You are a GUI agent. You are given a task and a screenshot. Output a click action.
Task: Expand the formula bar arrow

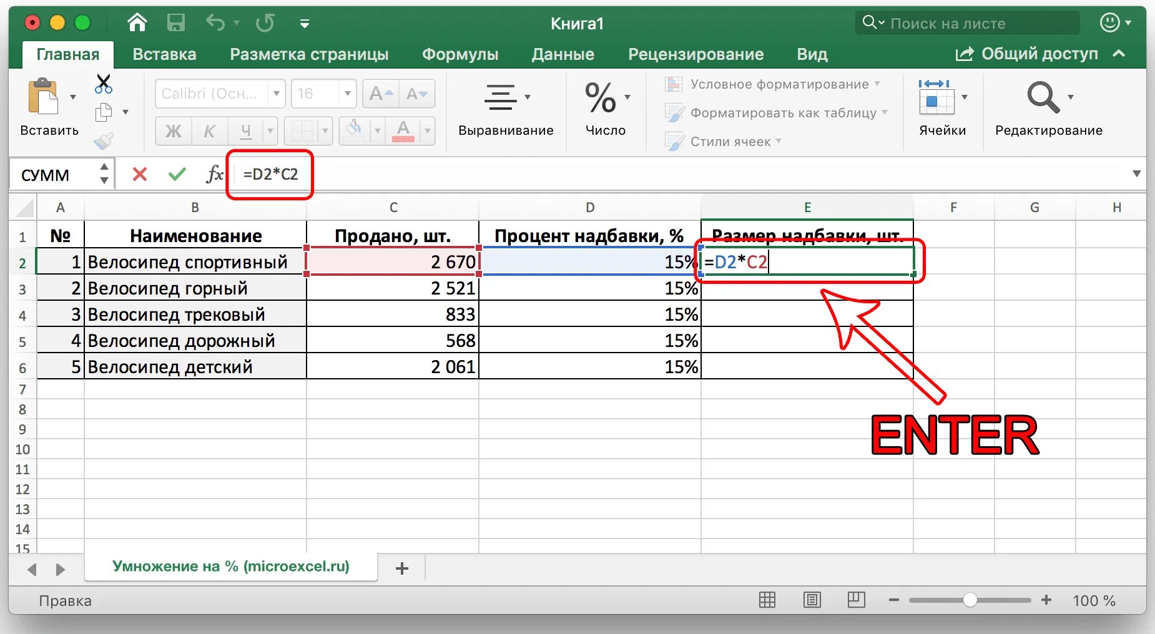coord(1136,174)
